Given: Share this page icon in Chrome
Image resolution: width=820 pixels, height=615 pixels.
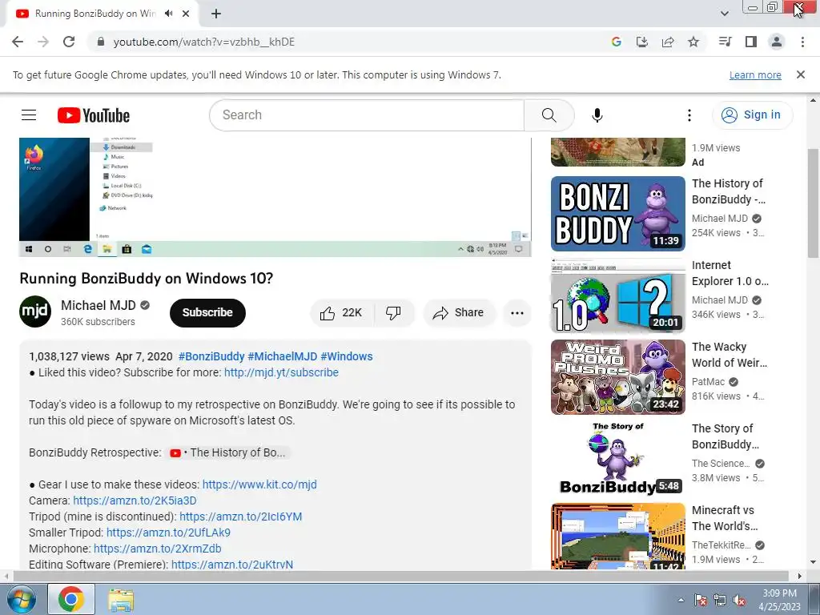Looking at the screenshot, I should point(668,42).
